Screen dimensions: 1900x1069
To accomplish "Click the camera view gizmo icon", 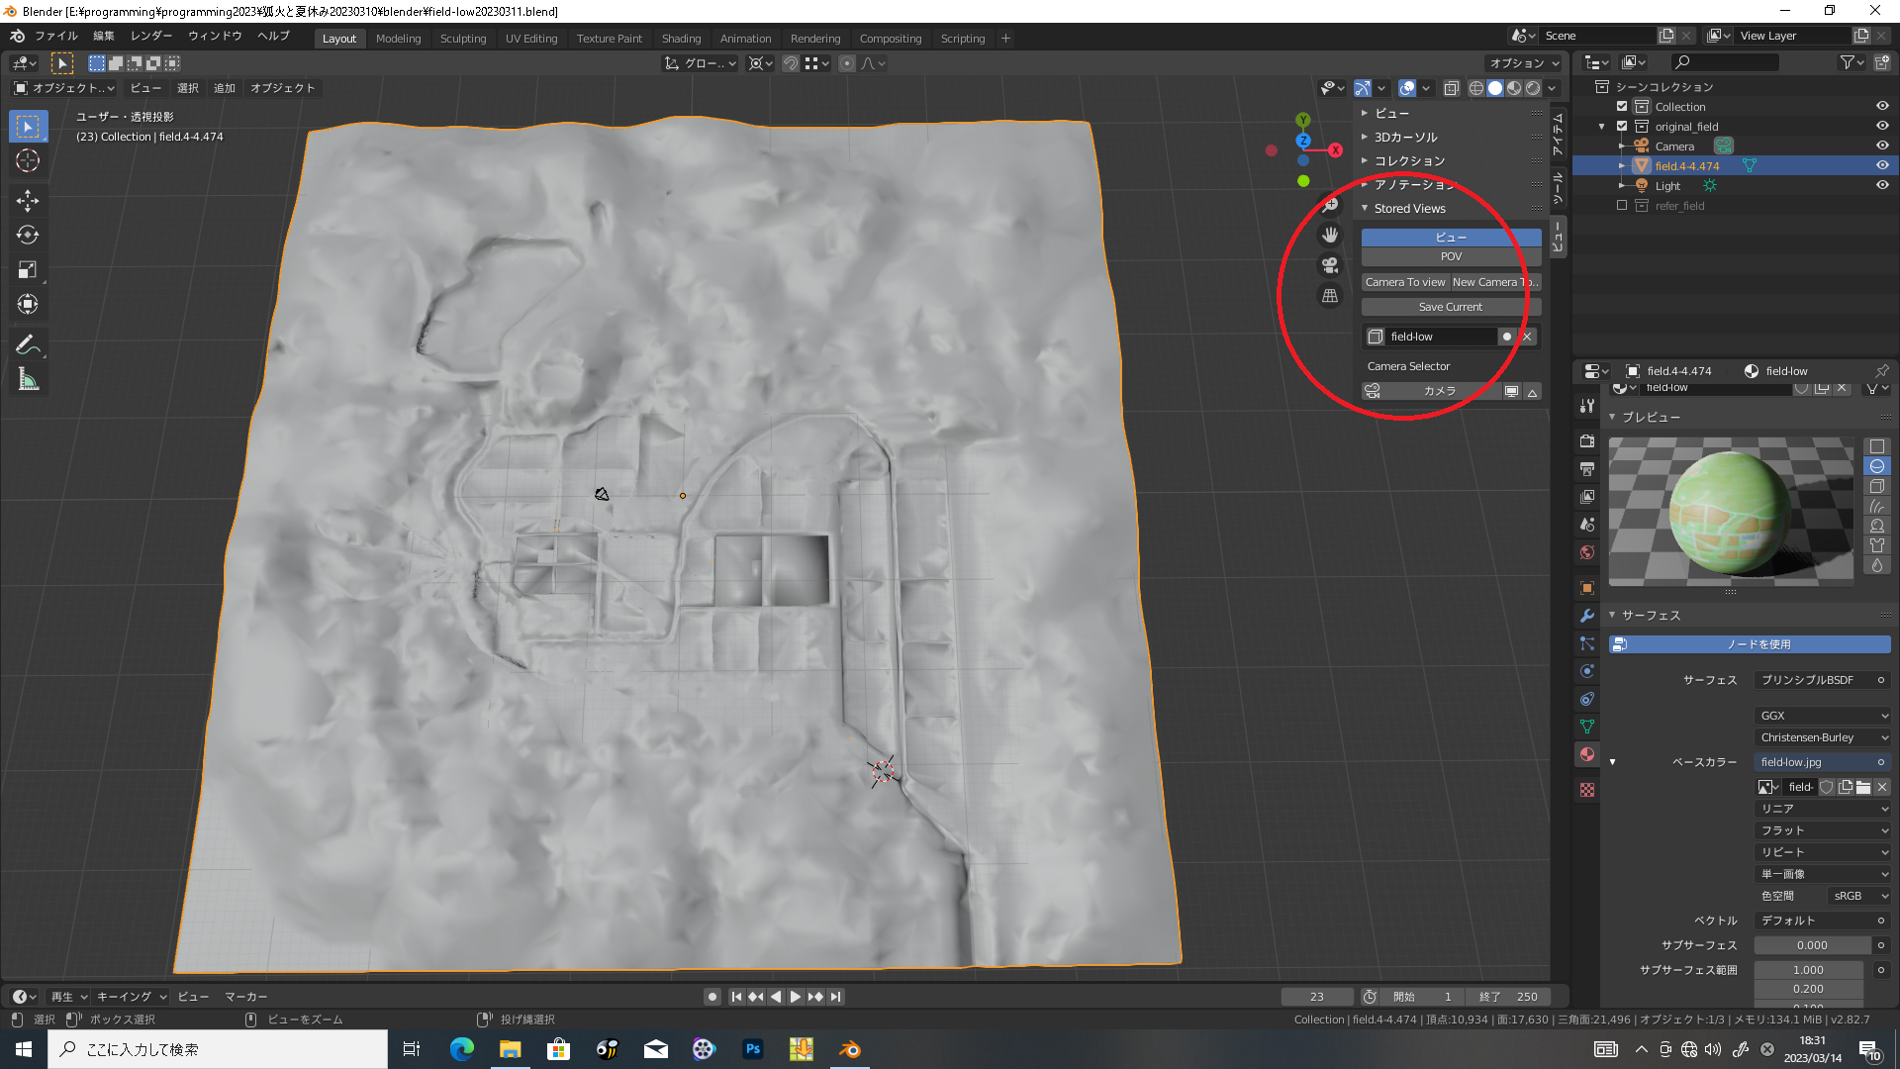I will [1330, 265].
